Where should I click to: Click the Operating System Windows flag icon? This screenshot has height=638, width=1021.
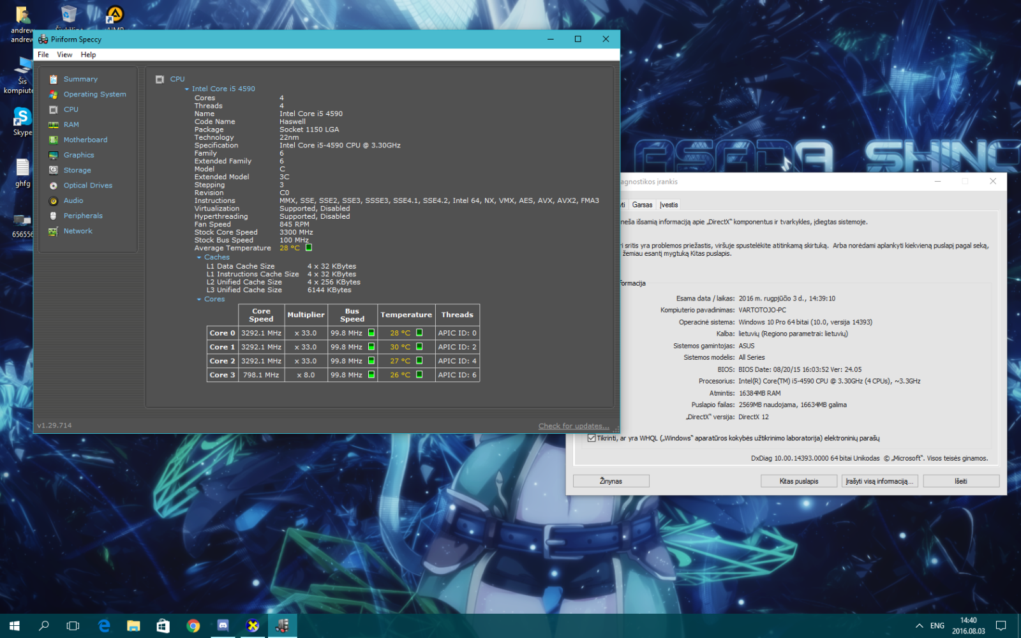(54, 94)
